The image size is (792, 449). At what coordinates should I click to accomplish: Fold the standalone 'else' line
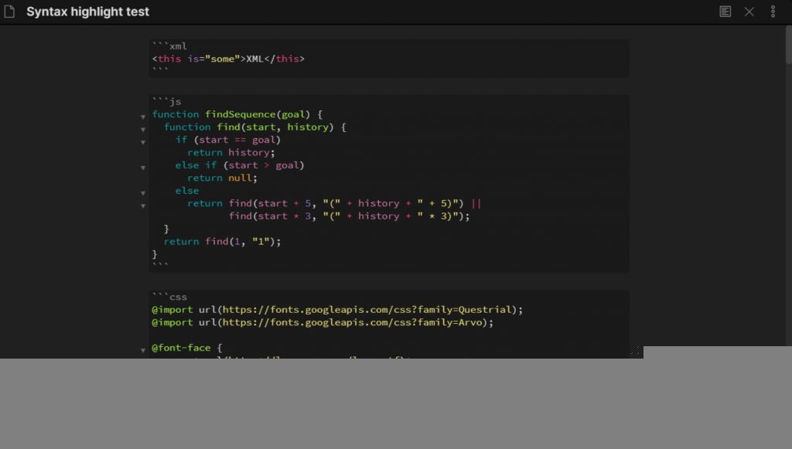pyautogui.click(x=143, y=193)
